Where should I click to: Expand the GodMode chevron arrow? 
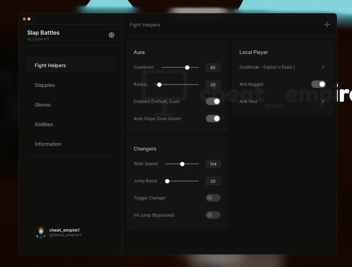(x=323, y=67)
